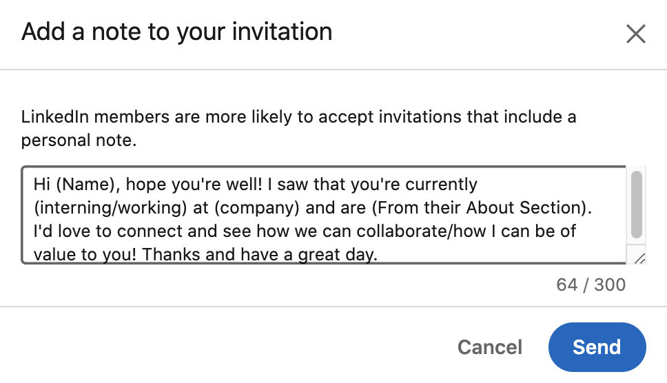Click "Thanks and have a great day" line
The height and width of the screenshot is (383, 667).
tap(260, 253)
